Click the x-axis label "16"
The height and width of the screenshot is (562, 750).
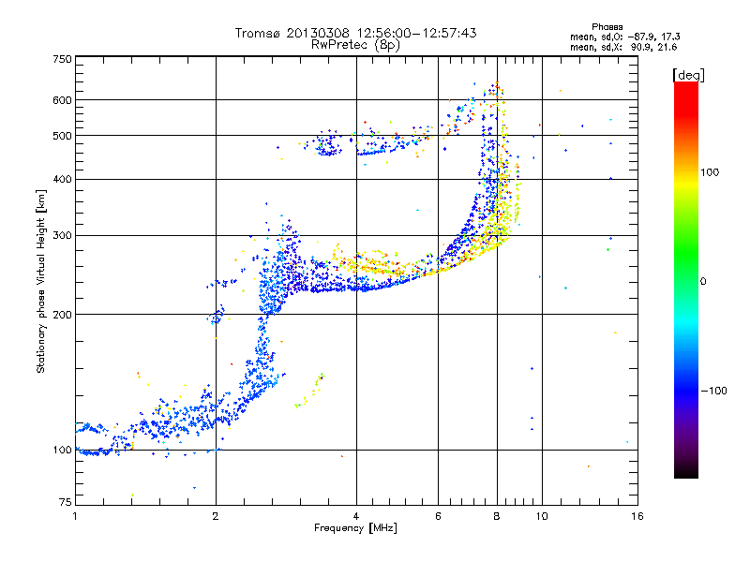pyautogui.click(x=637, y=516)
